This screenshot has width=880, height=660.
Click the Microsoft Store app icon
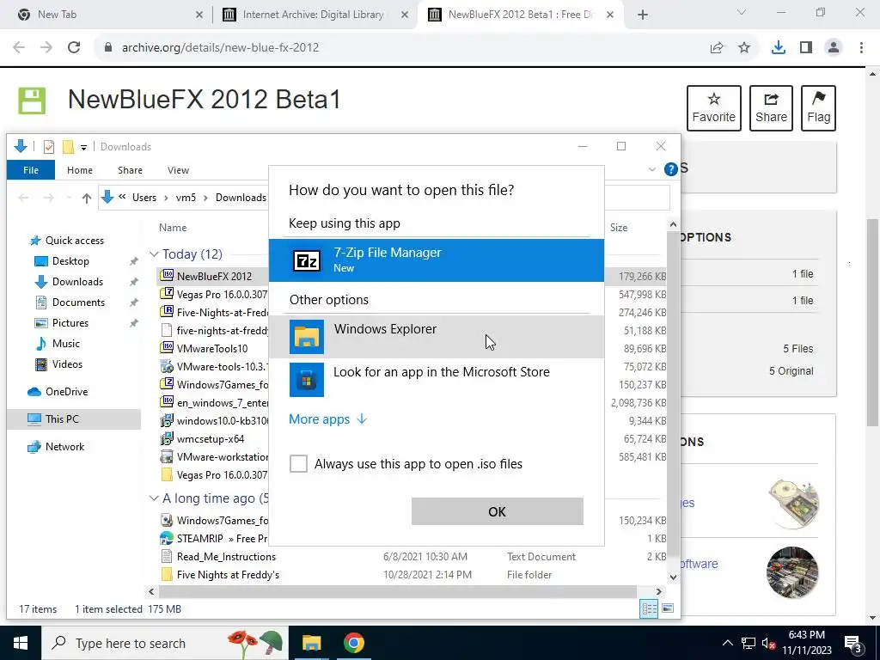[x=307, y=380]
